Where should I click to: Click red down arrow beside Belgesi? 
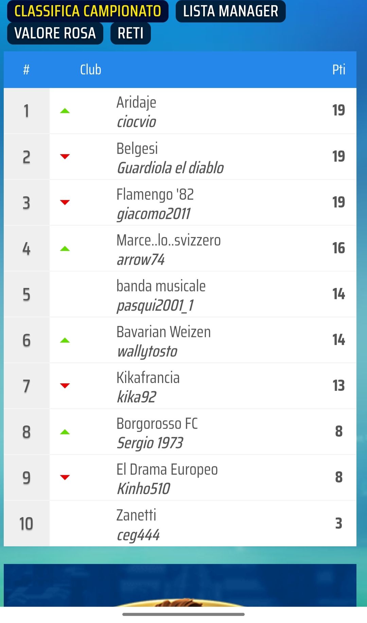[x=65, y=157]
